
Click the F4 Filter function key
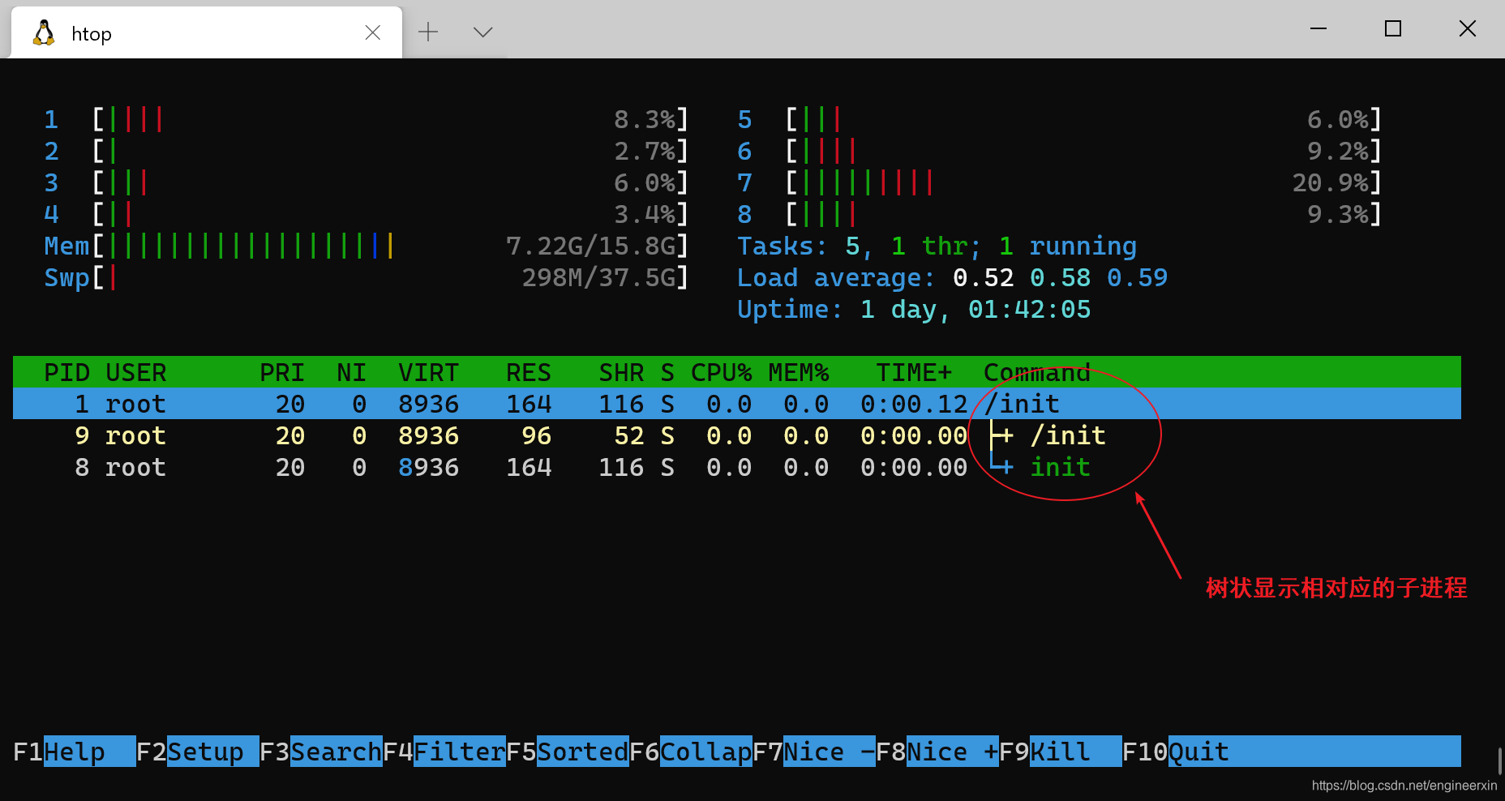point(444,752)
